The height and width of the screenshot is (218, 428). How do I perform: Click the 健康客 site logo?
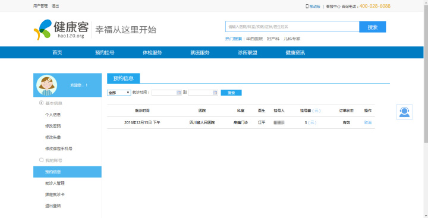point(61,30)
